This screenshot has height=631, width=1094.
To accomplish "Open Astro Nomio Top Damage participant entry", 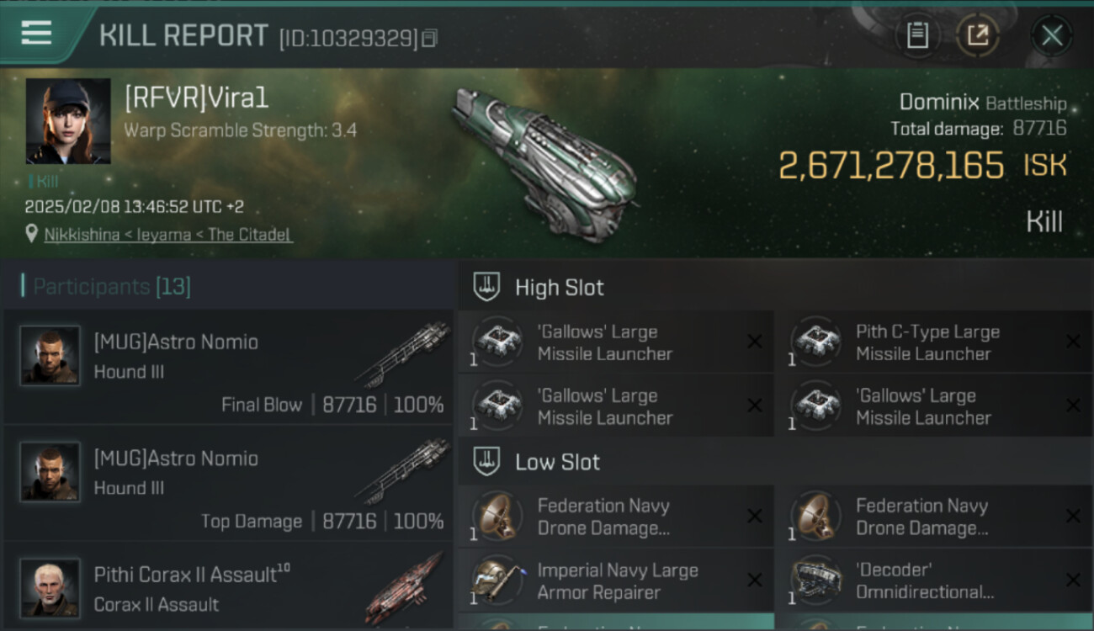I will [x=229, y=483].
